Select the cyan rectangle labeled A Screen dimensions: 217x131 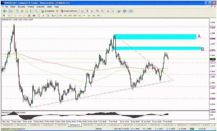[155, 37]
